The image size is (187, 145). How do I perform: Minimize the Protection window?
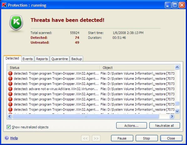pyautogui.click(x=168, y=5)
